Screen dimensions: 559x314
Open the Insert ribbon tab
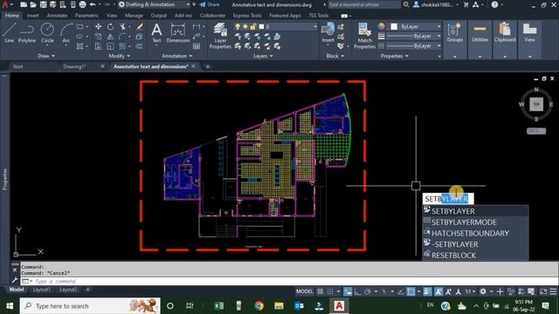click(x=32, y=16)
